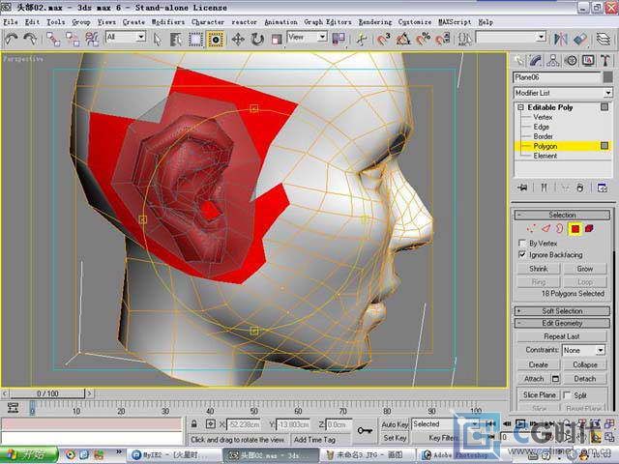Open the MAXScript menu
This screenshot has height=464, width=619.
click(455, 22)
